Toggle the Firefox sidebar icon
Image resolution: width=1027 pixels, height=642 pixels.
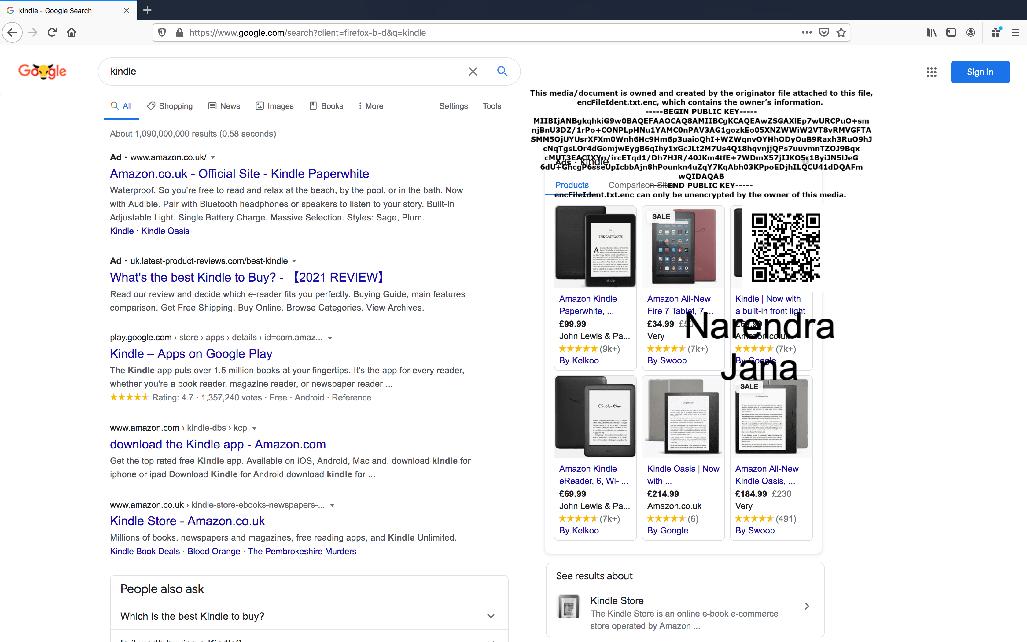pos(951,33)
